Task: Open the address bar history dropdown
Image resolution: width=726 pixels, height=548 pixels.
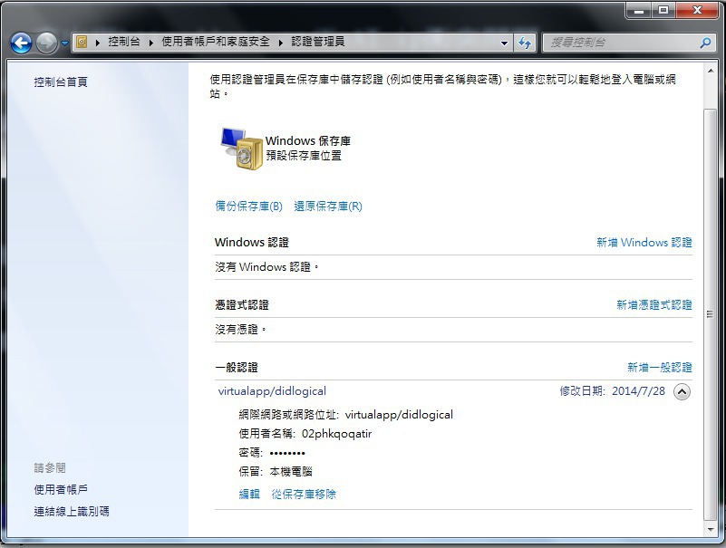Action: point(504,43)
